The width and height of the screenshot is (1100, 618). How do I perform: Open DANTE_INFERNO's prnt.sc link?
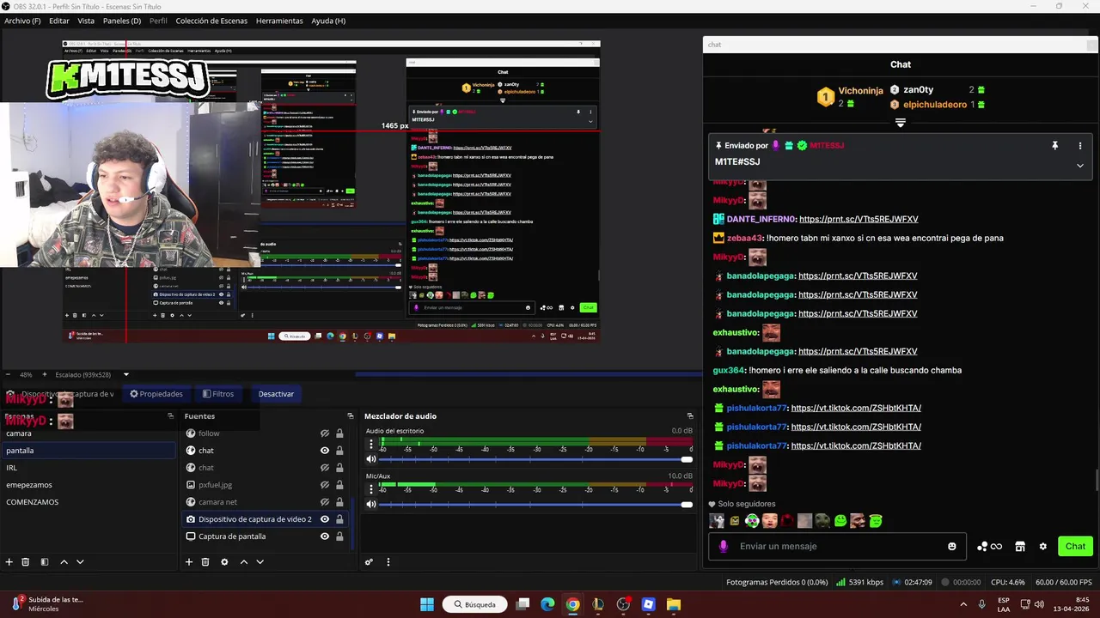[859, 220]
